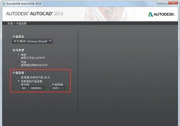This screenshot has height=126, width=180.
Task: Click the product key field 001F1
Action: point(58,88)
